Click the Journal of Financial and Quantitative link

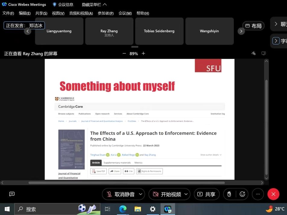[x=69, y=175]
